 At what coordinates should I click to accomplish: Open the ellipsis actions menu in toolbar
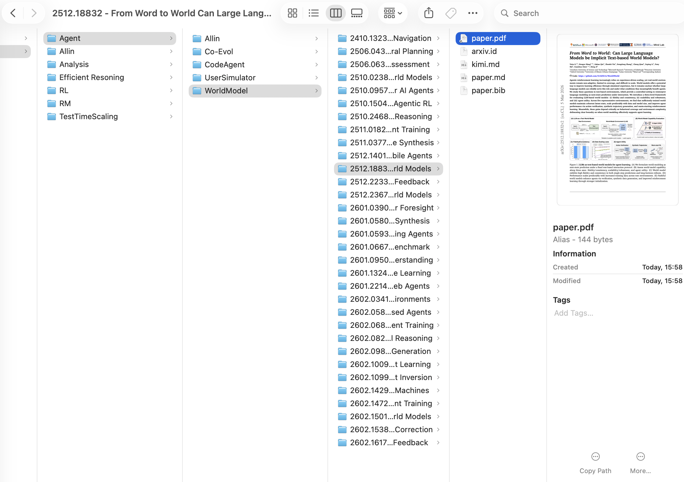pos(473,13)
